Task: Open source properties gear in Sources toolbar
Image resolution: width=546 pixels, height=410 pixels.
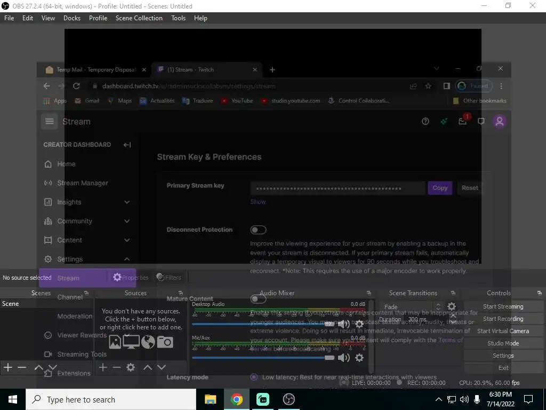Action: [x=131, y=367]
